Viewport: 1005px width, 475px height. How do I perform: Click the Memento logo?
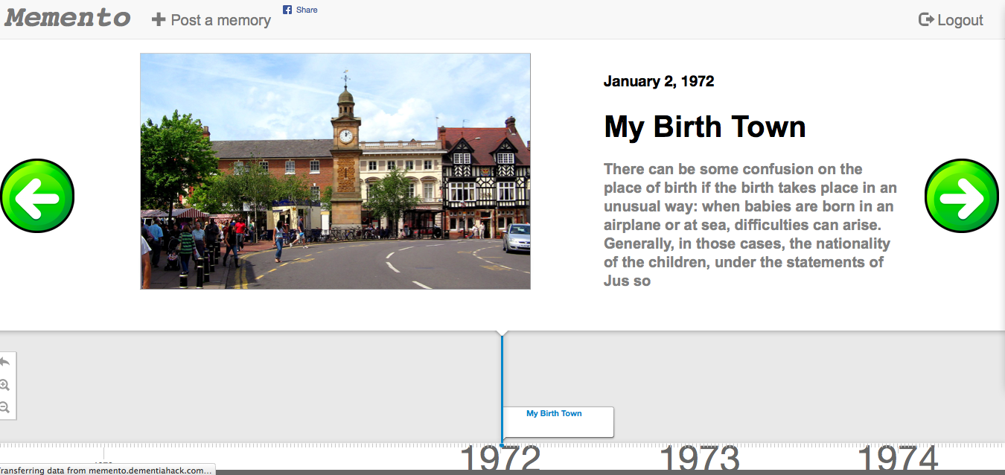point(68,18)
